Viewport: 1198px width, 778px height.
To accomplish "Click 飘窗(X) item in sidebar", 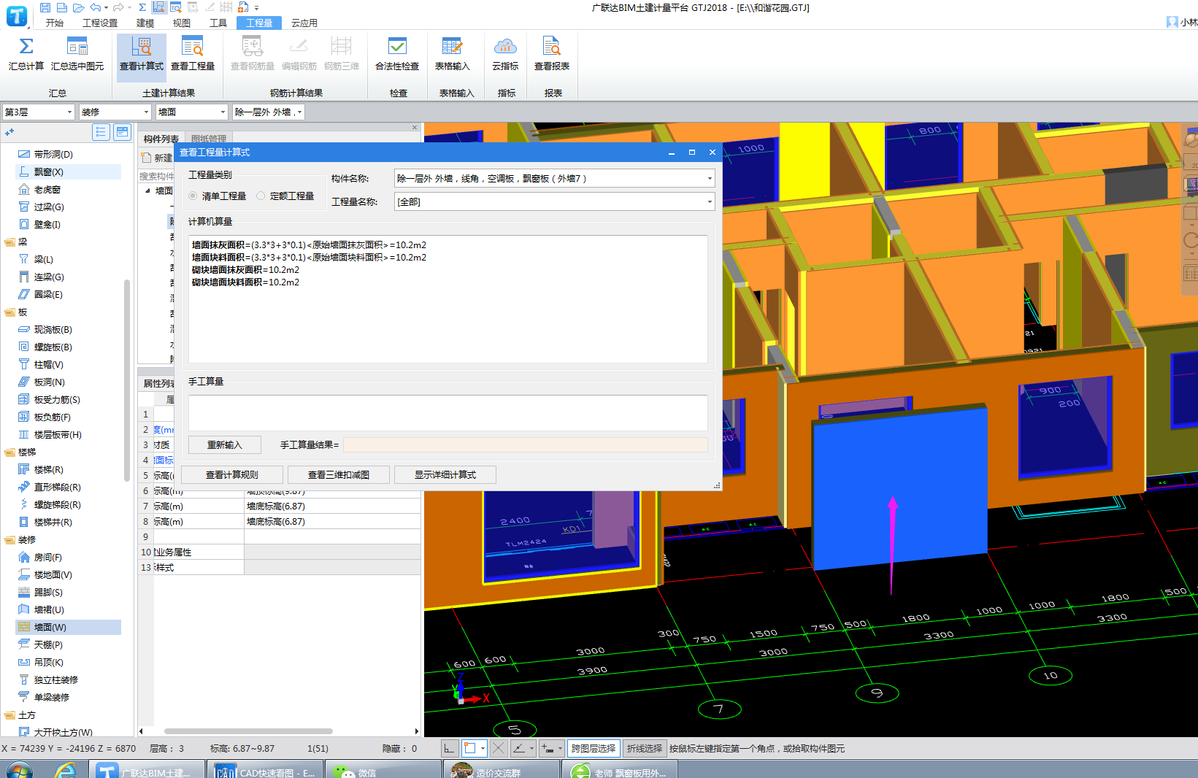I will pyautogui.click(x=49, y=172).
